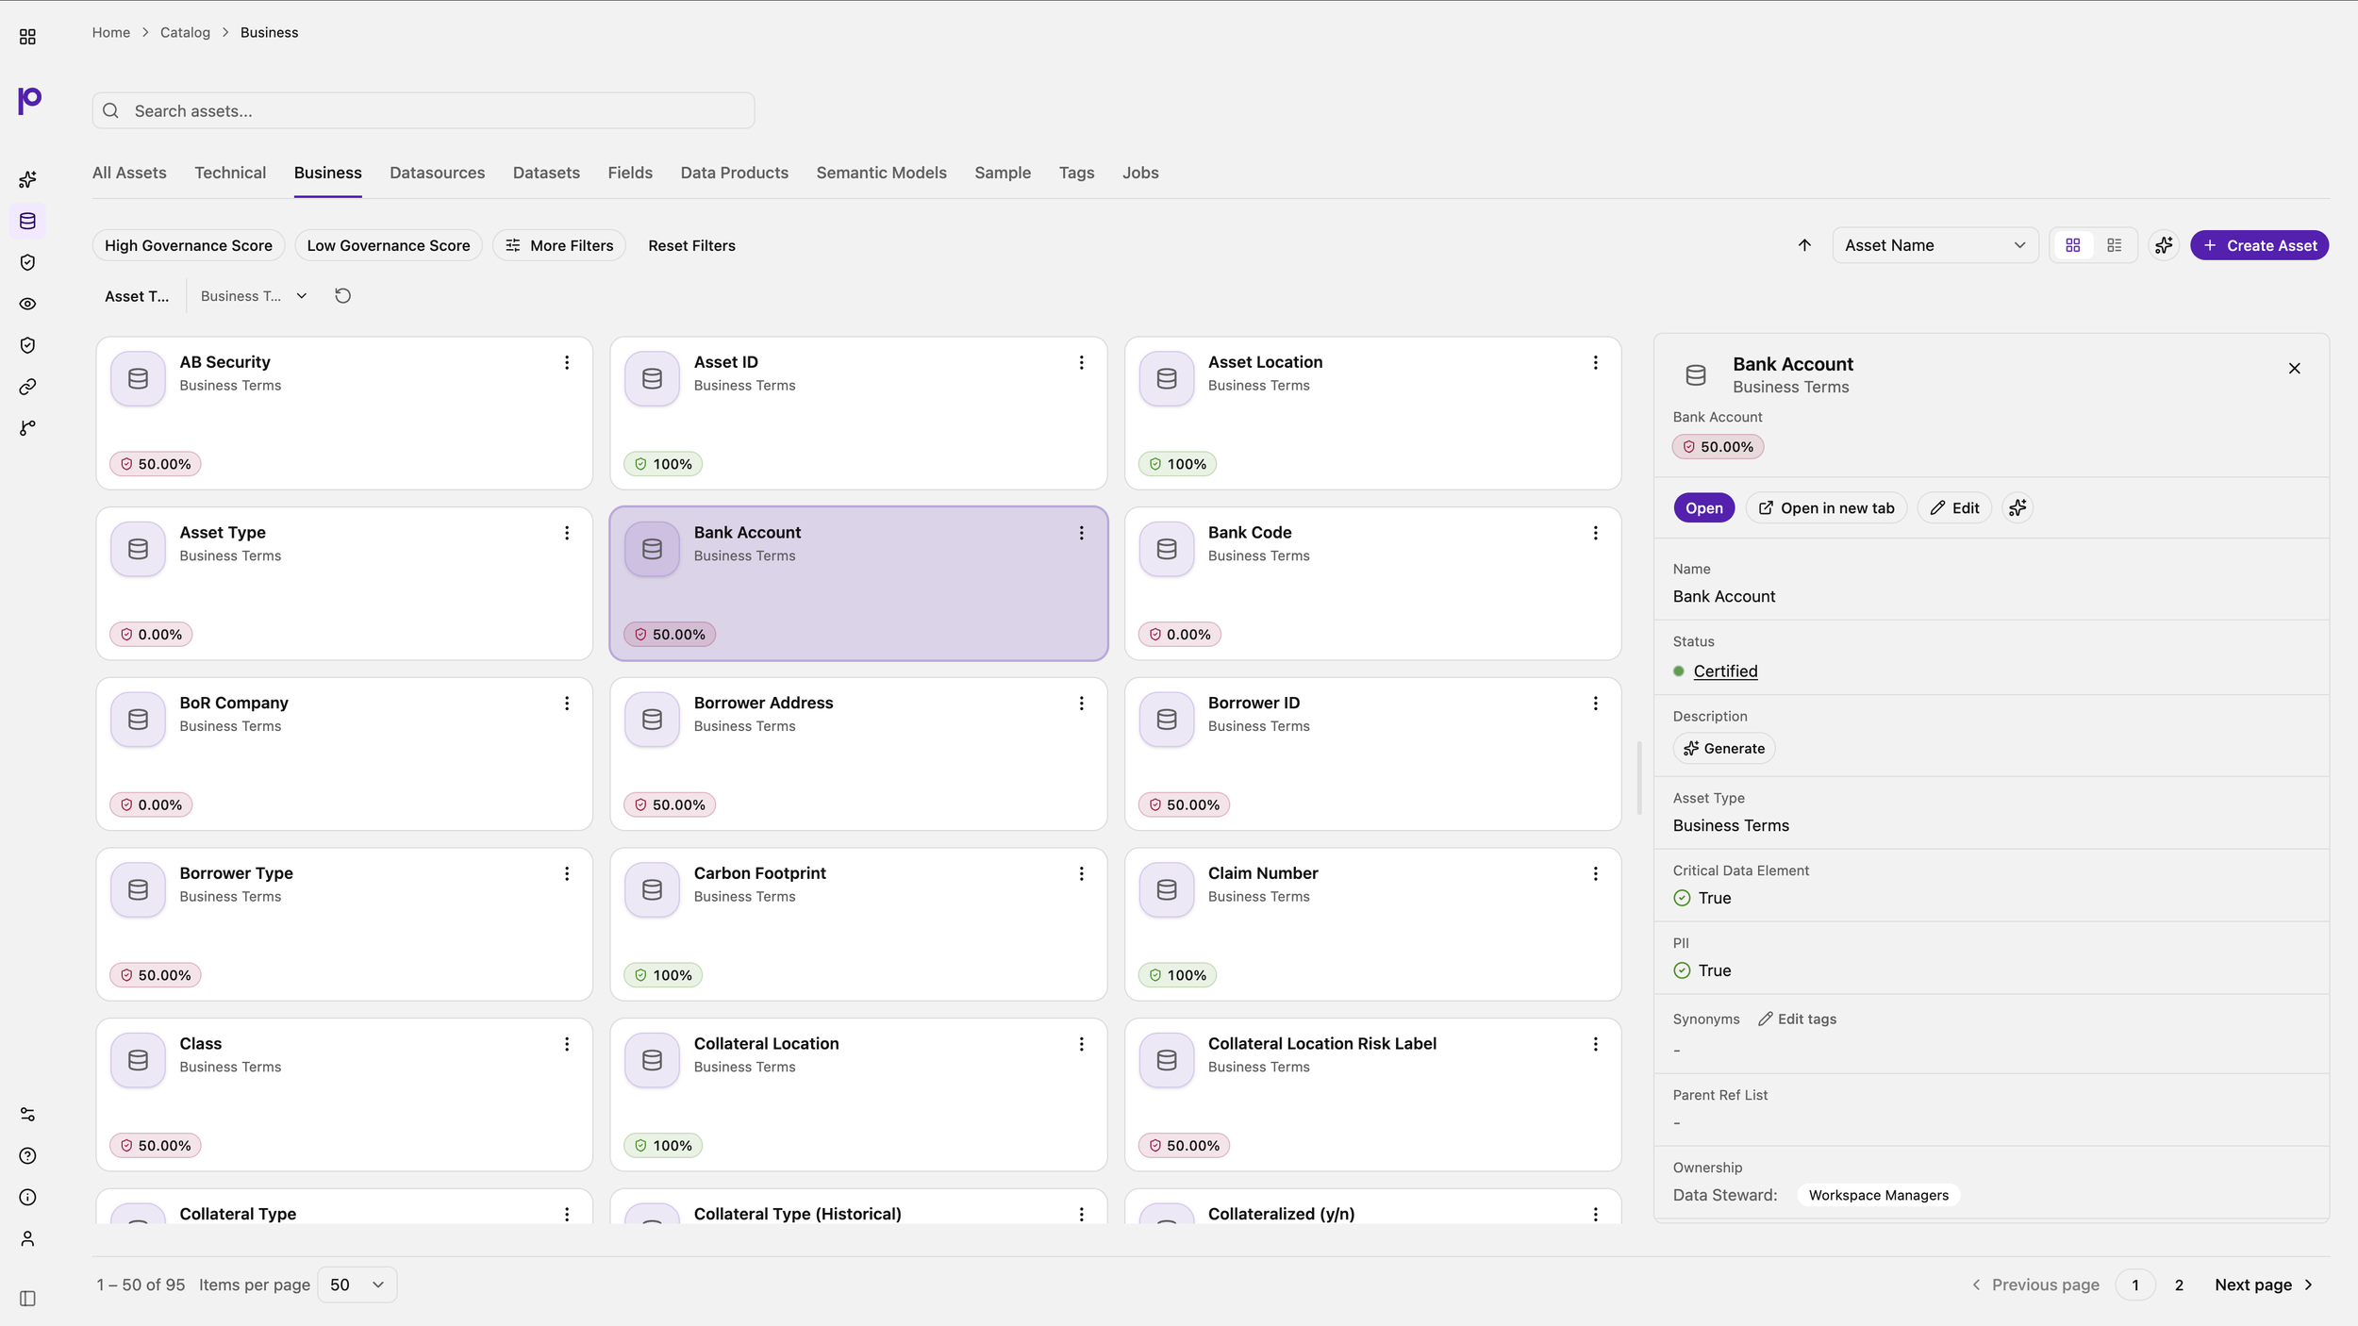Open three-dot menu on Asset ID card

pyautogui.click(x=1081, y=363)
